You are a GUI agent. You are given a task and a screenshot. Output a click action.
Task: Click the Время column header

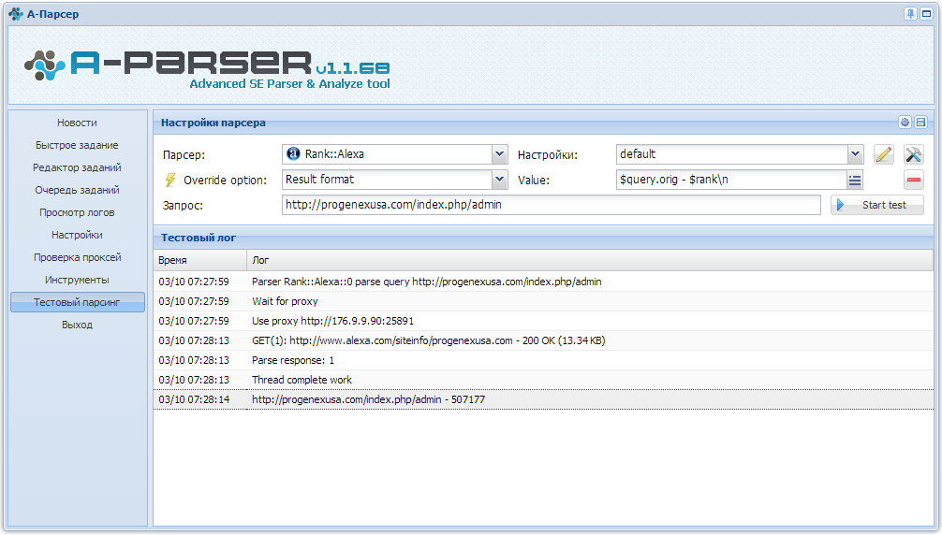click(x=200, y=260)
